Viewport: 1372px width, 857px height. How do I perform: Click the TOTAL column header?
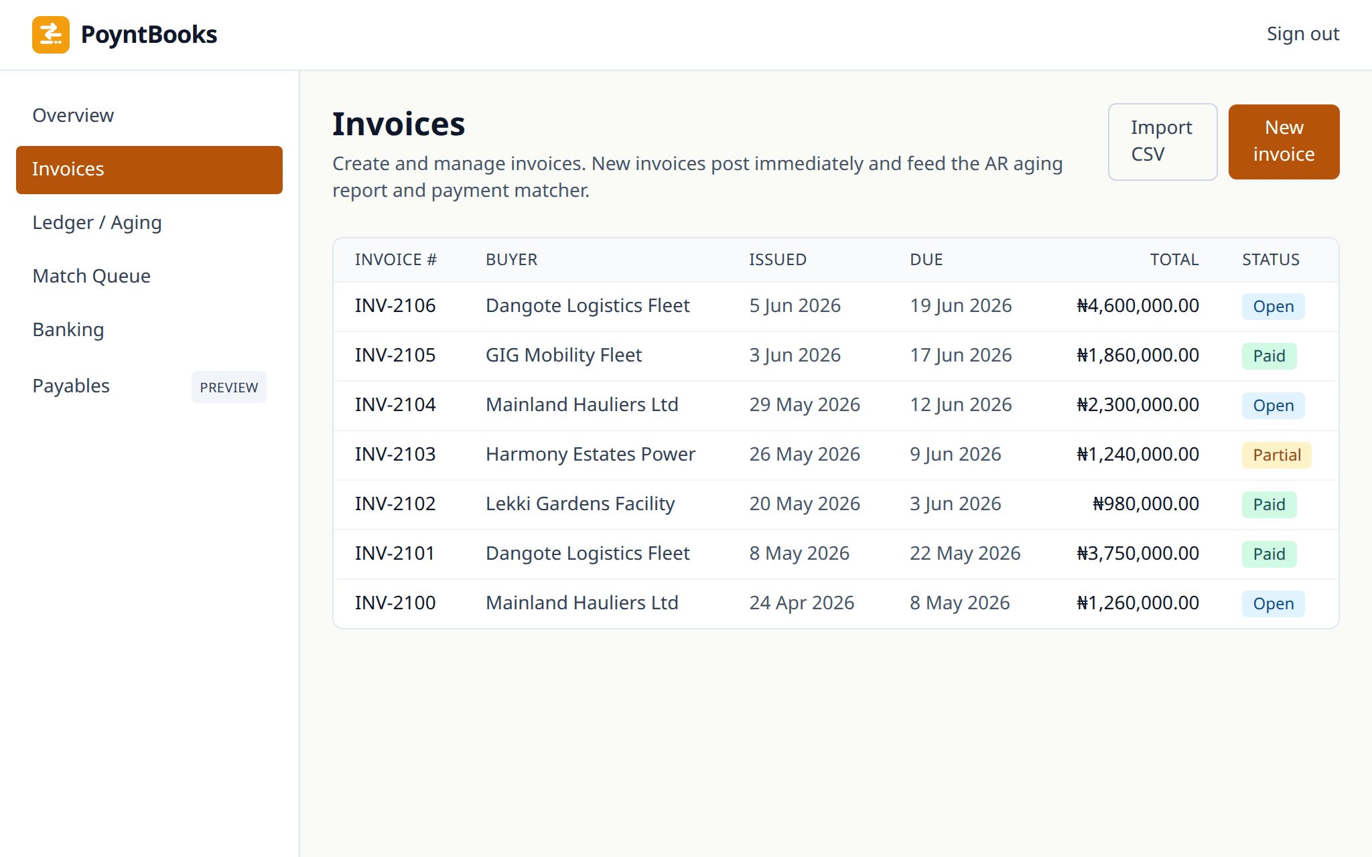click(1174, 260)
